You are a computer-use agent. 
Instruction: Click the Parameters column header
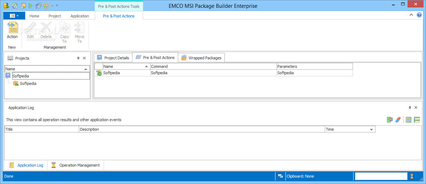315,66
